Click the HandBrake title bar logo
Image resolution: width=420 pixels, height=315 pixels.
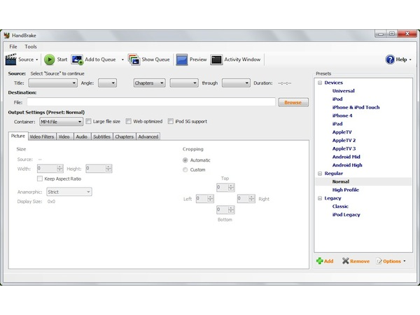coord(7,36)
